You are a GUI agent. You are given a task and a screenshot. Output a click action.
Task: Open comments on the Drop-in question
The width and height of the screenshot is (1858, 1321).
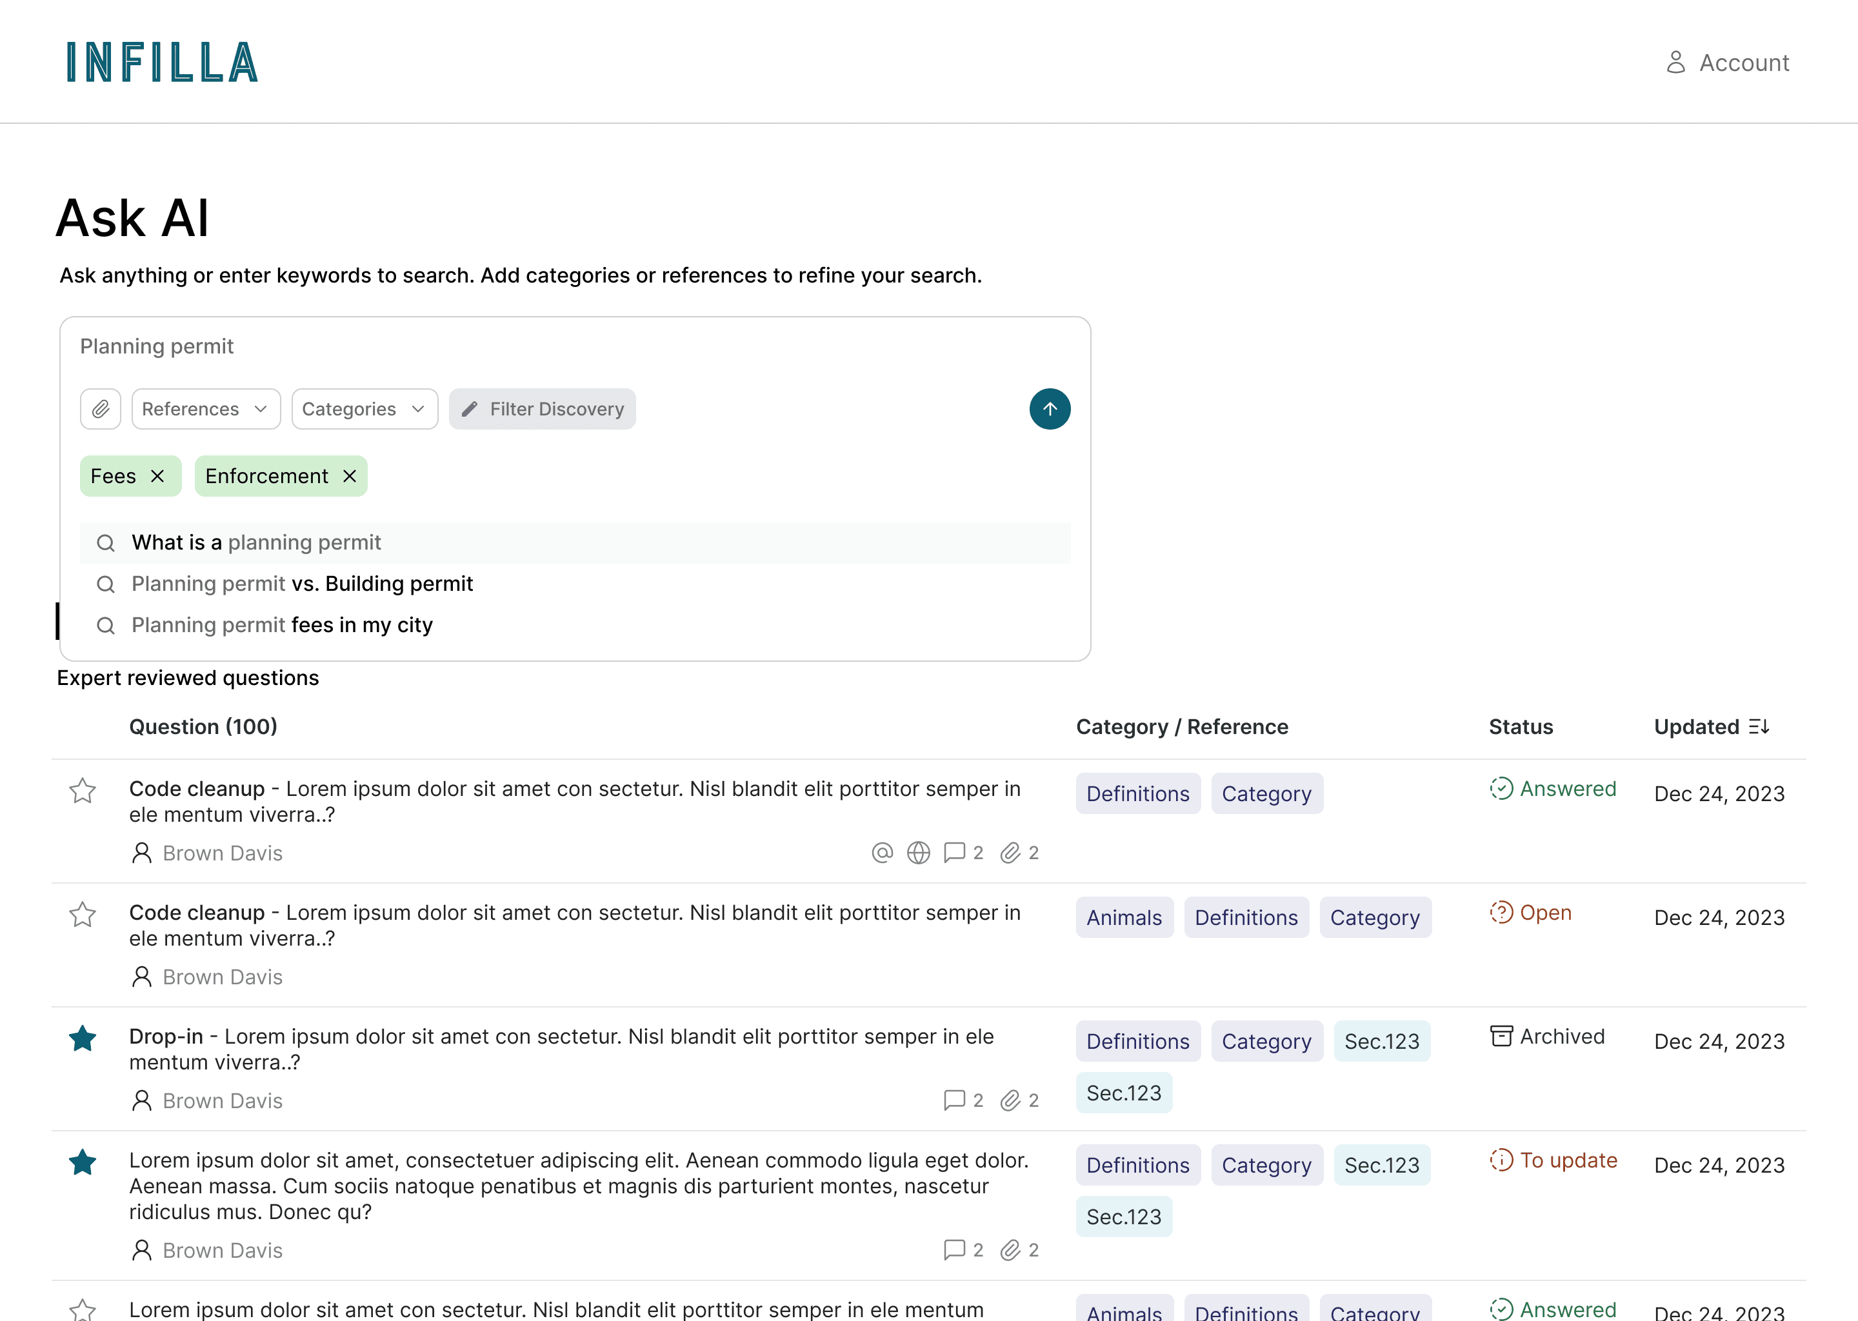coord(955,1100)
